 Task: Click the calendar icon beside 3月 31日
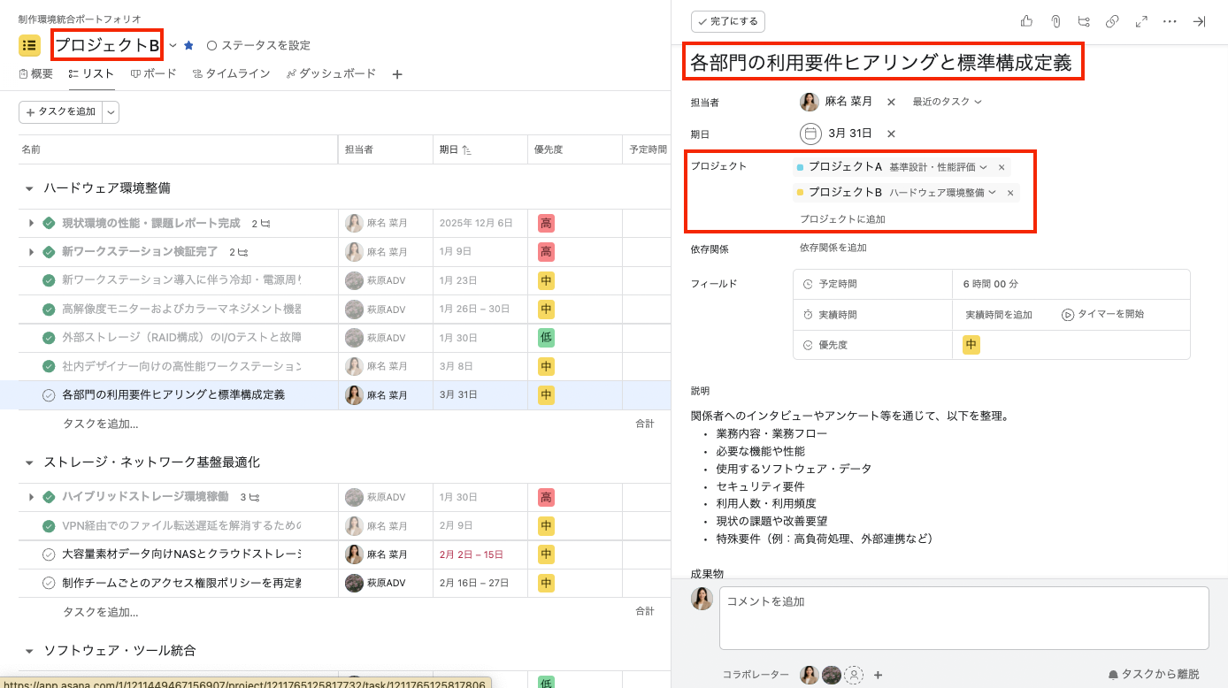click(810, 134)
